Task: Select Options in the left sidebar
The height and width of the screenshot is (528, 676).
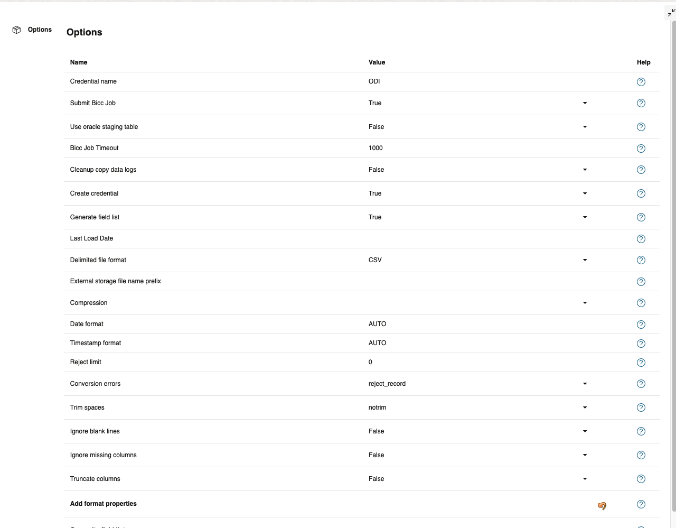Action: coord(40,30)
